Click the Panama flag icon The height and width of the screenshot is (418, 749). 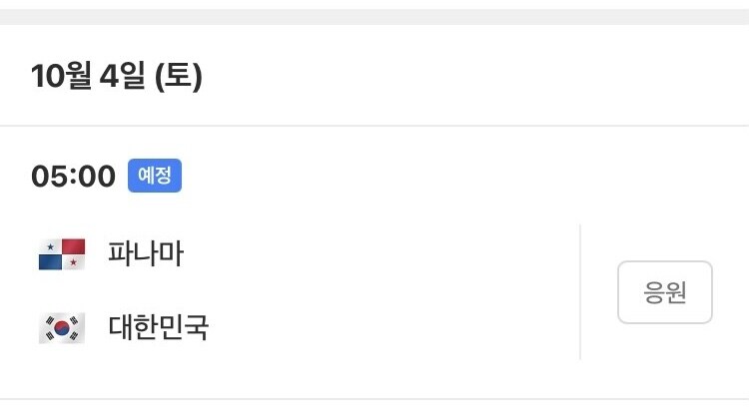(x=61, y=255)
